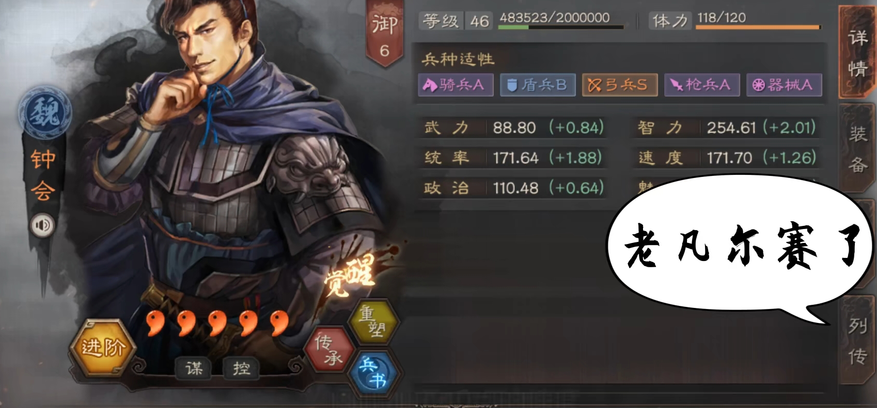877x408 pixels.
Task: Tap the 御 6 red banner
Action: pos(384,34)
